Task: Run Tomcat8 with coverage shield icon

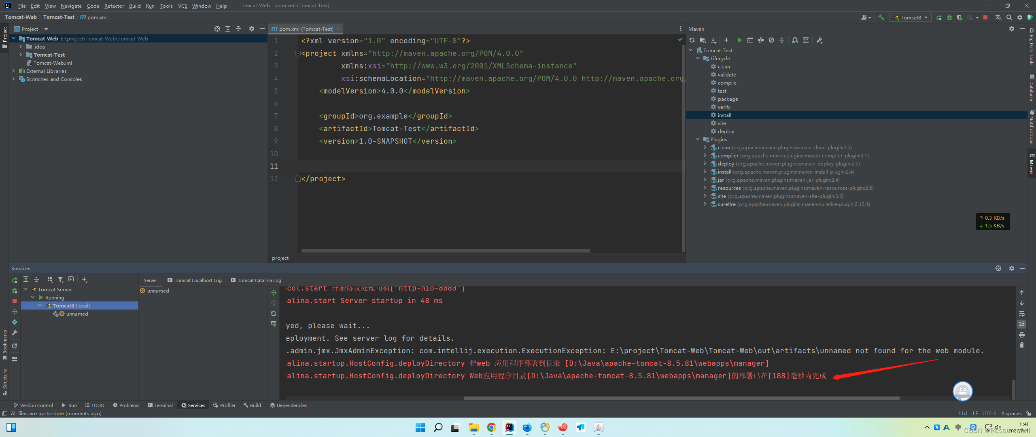Action: tap(960, 17)
